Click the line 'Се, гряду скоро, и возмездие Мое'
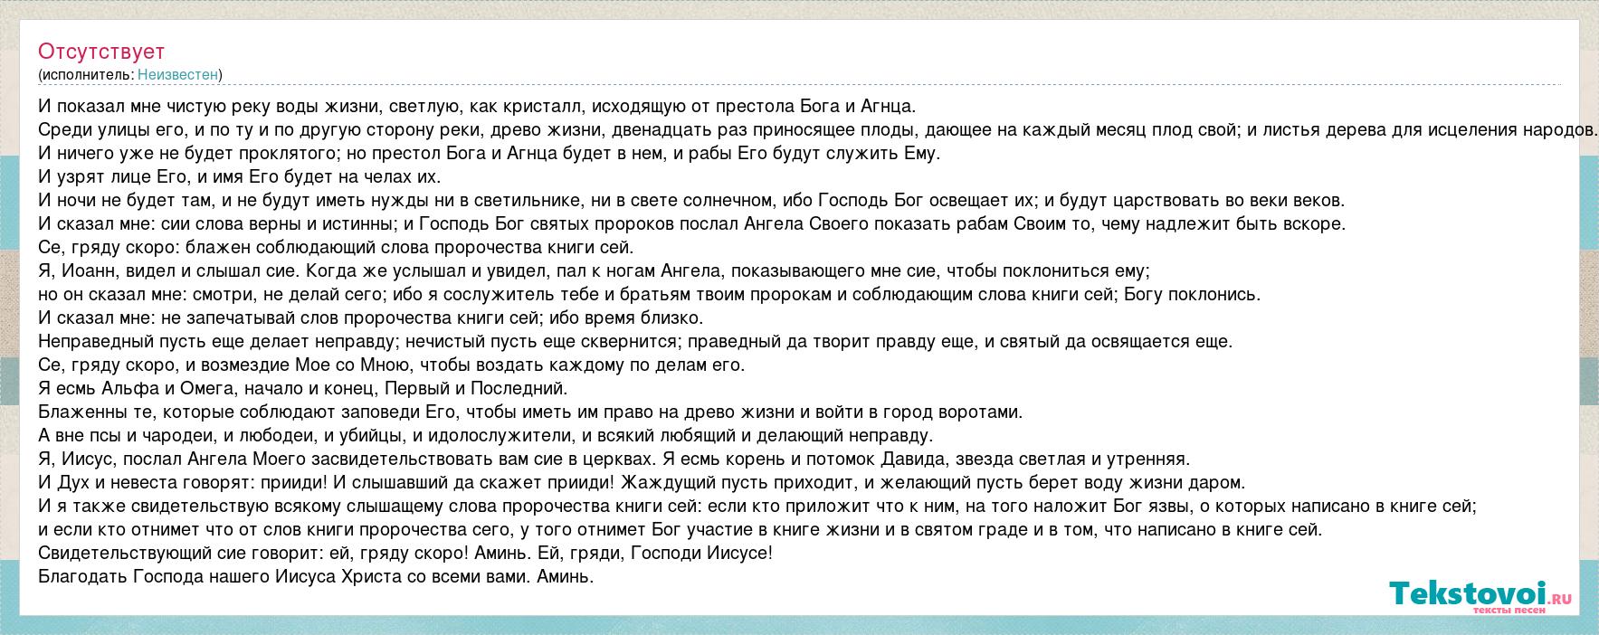The image size is (1599, 635). [x=392, y=365]
